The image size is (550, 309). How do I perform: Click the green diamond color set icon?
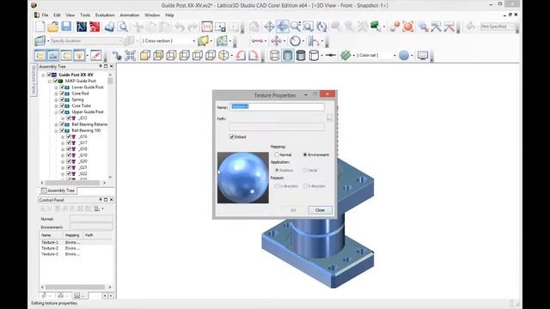345,55
